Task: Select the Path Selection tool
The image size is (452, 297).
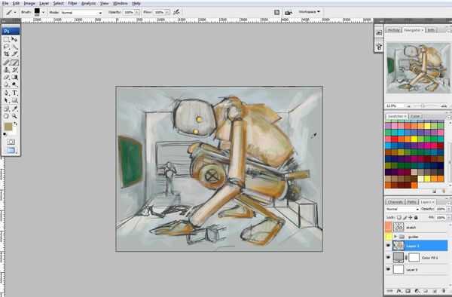Action: 6,100
